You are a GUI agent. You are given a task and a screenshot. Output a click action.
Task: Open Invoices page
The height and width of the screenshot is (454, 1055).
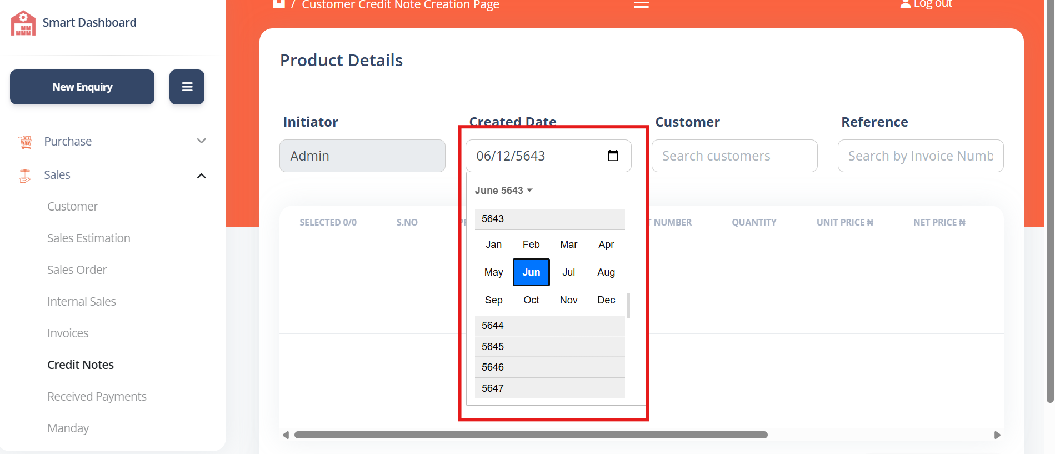pos(68,333)
